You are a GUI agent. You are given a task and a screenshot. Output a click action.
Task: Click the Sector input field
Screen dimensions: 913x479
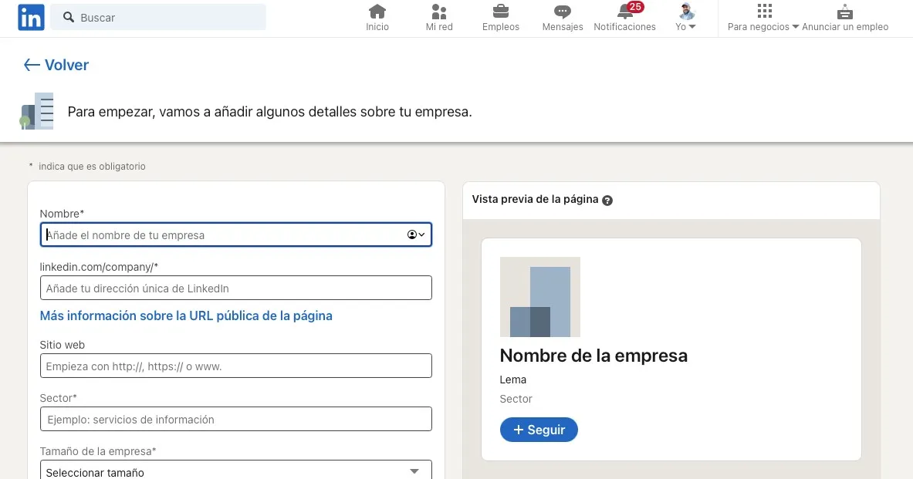(235, 419)
